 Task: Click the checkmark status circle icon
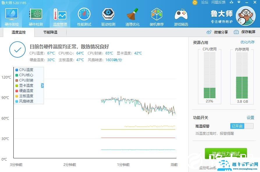point(17,49)
